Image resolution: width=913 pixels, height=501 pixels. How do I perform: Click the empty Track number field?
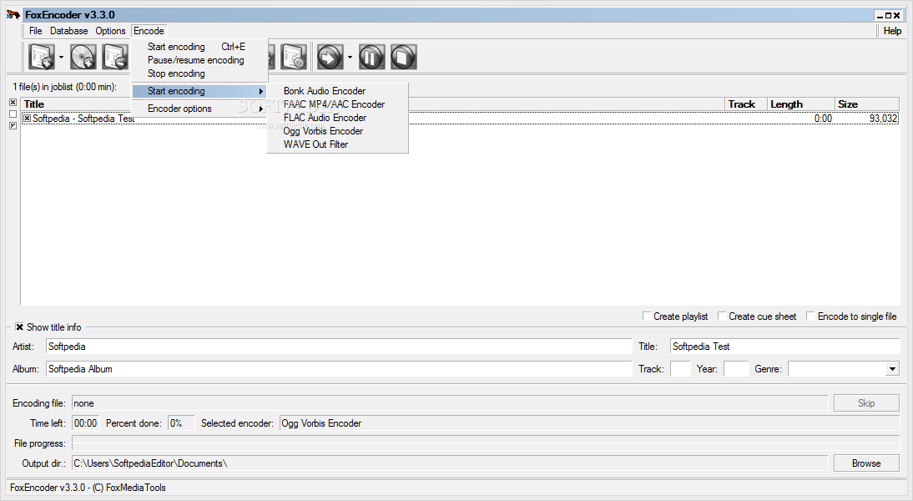pyautogui.click(x=679, y=369)
